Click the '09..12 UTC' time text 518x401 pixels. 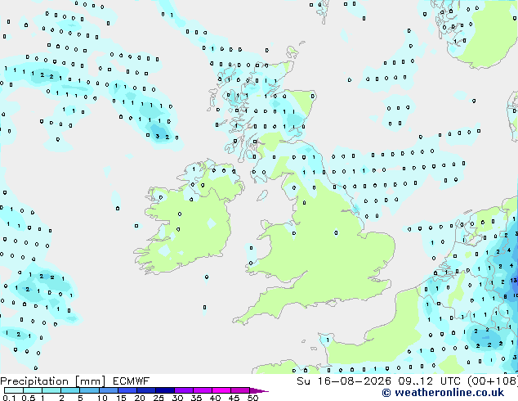[430, 381]
